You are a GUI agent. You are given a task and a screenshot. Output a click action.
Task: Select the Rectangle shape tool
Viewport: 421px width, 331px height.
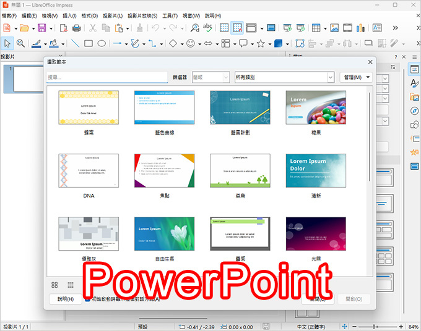(89, 43)
